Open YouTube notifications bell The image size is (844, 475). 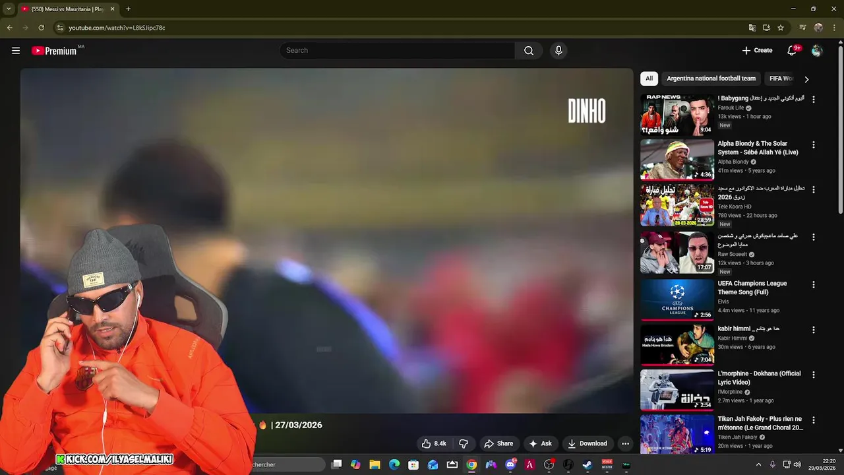point(792,51)
